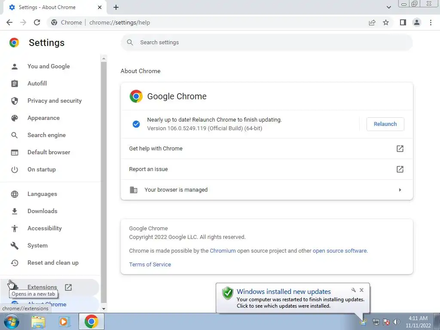This screenshot has height=330, width=440.
Task: Click the external-link icon next to Extensions
Action: pyautogui.click(x=68, y=287)
